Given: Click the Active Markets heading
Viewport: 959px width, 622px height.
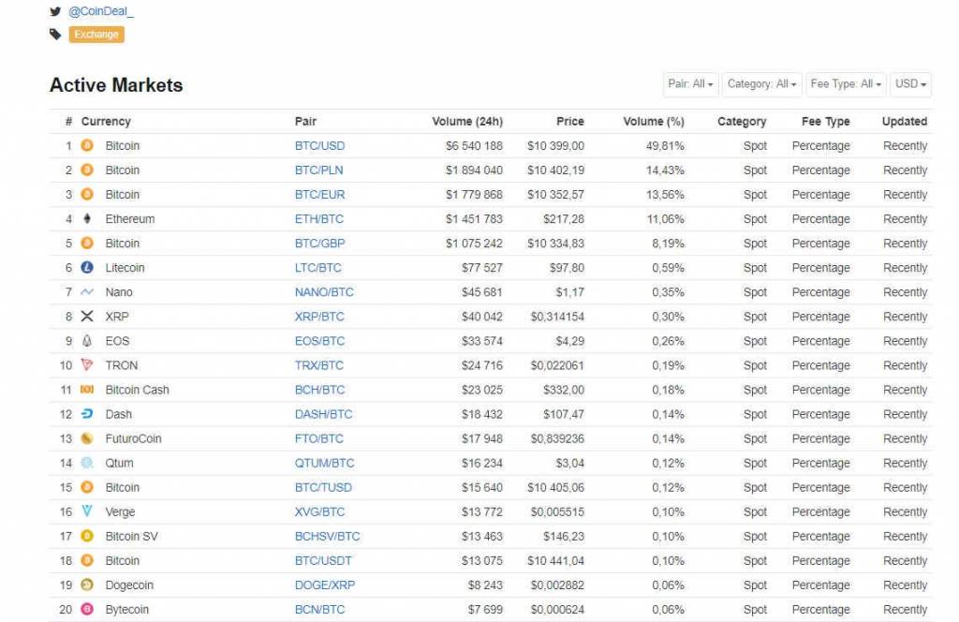Looking at the screenshot, I should [116, 85].
